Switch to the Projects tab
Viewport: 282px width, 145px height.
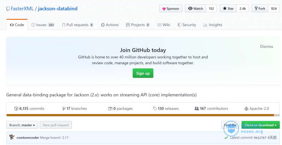coord(138,25)
